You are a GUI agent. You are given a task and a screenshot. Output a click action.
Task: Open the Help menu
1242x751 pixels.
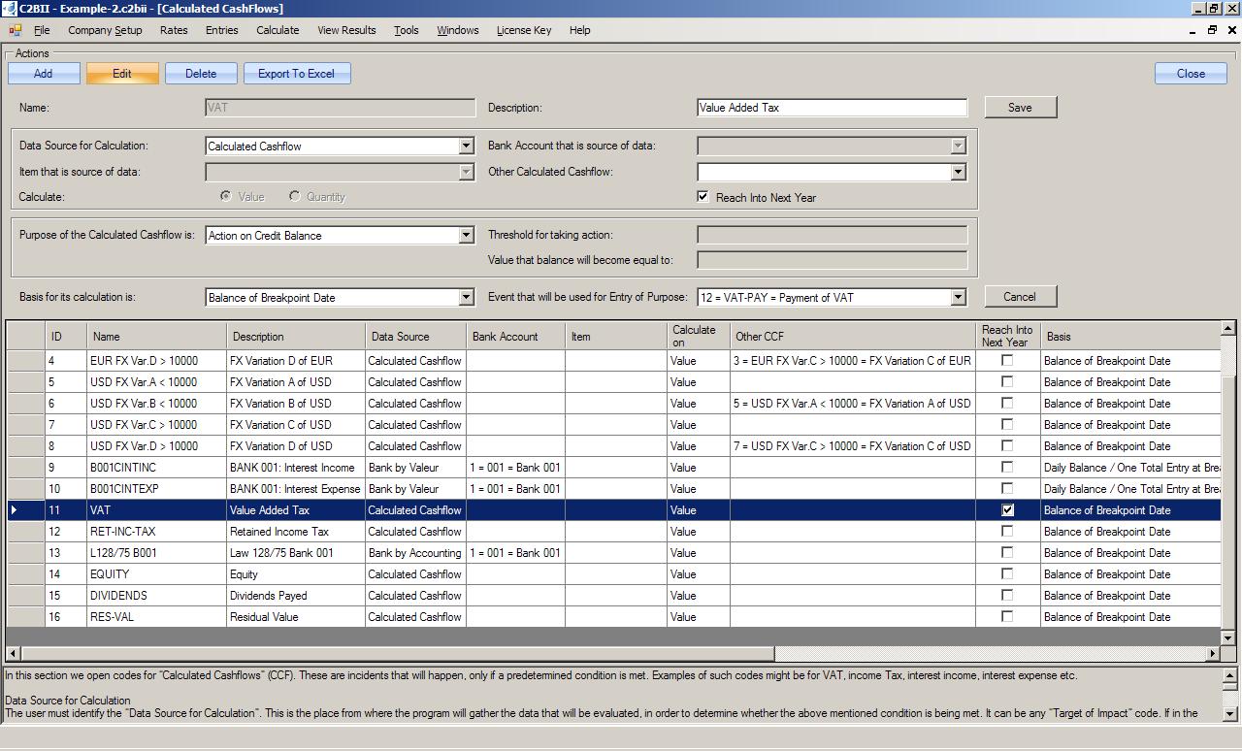pos(580,30)
